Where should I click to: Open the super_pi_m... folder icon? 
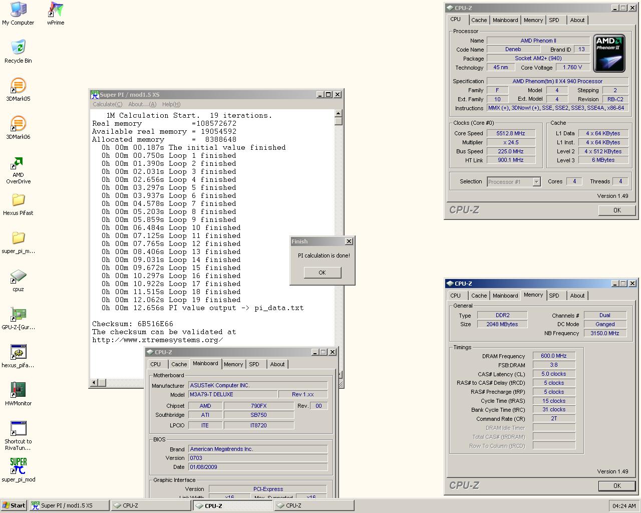pos(18,242)
